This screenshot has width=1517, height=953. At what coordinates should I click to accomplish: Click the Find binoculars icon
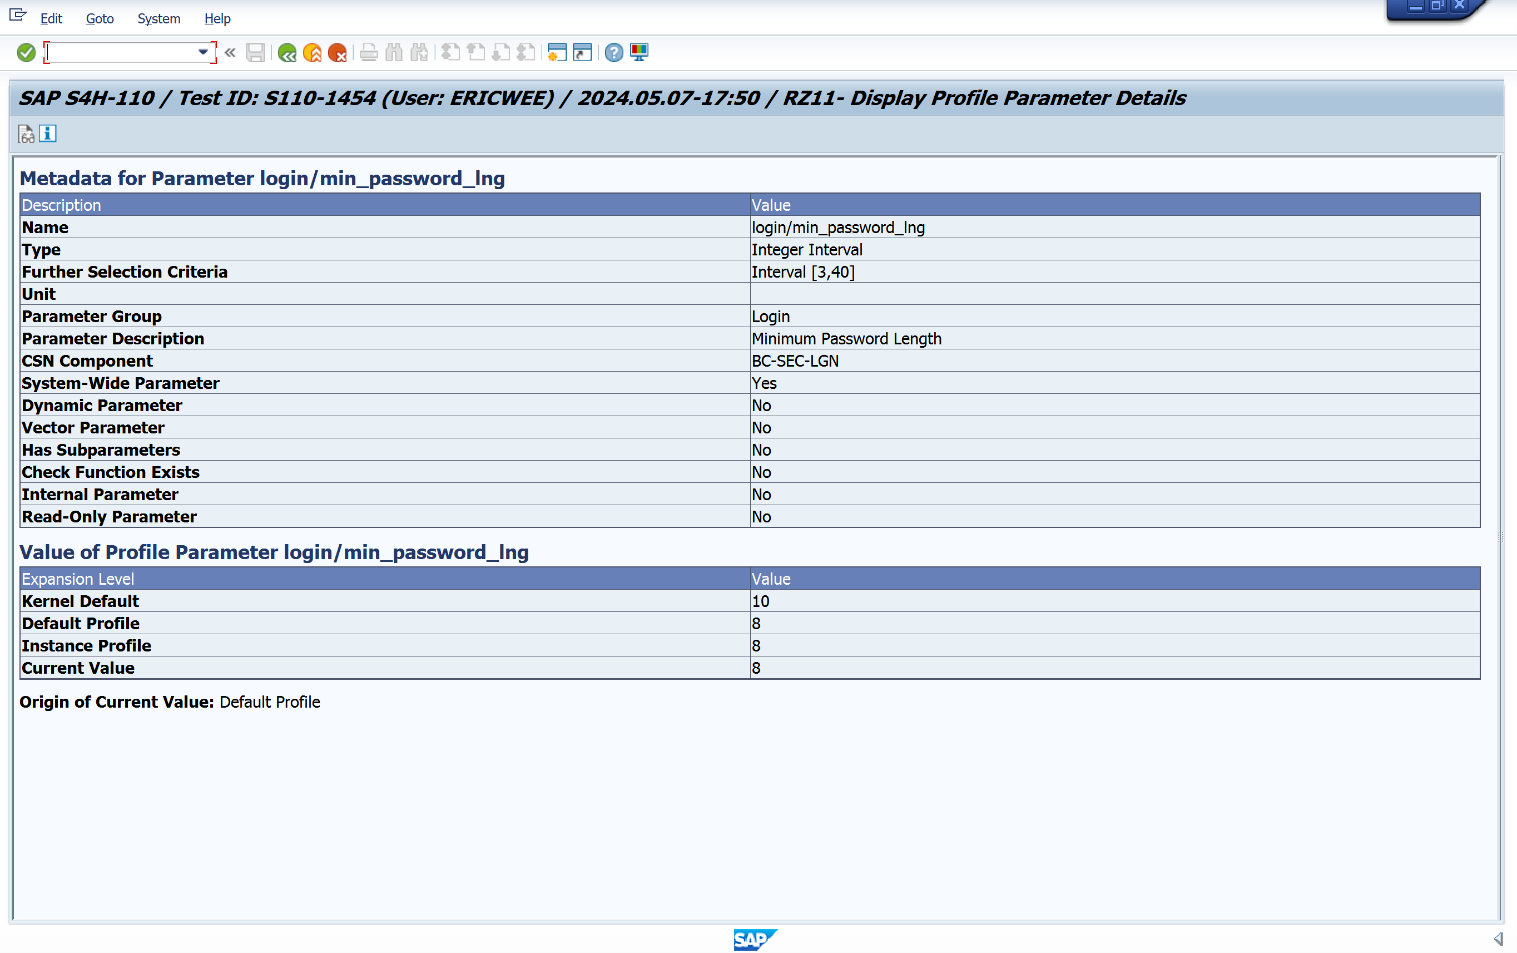(x=394, y=52)
